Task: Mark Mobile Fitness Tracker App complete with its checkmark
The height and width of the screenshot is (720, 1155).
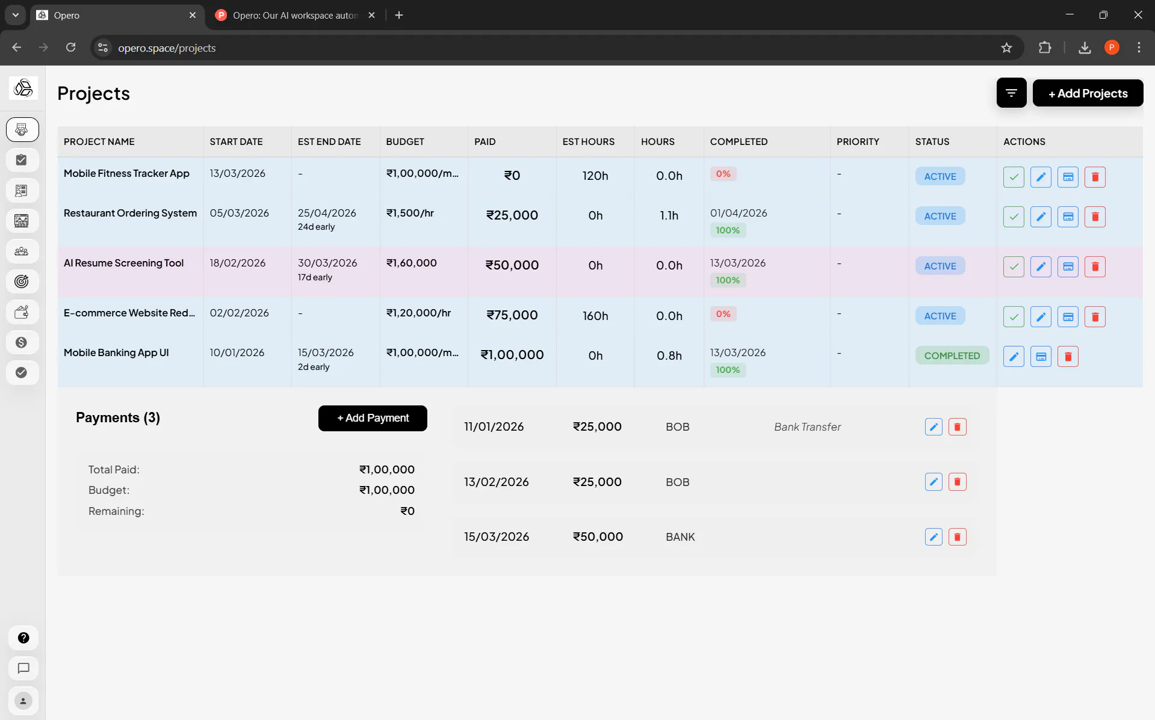Action: click(1014, 177)
